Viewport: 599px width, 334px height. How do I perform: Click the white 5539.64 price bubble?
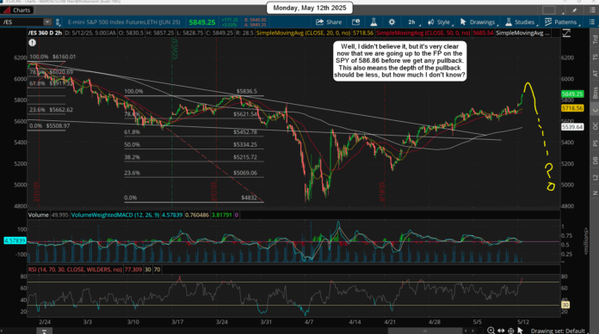coord(572,127)
